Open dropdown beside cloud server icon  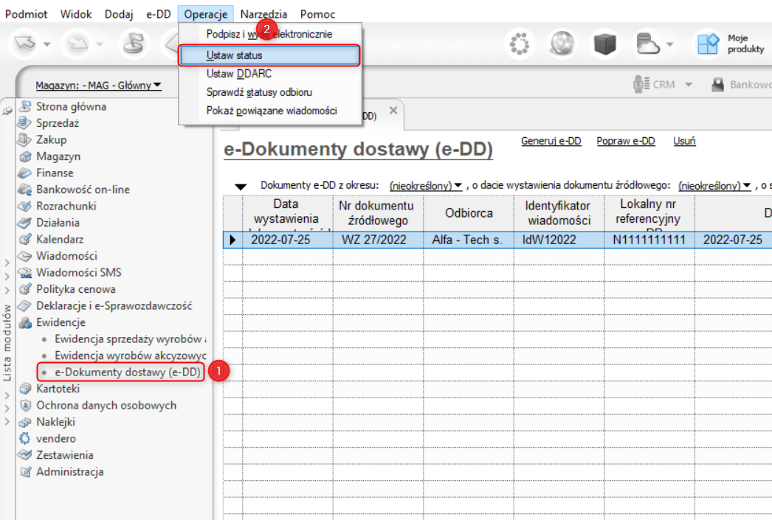tap(669, 44)
